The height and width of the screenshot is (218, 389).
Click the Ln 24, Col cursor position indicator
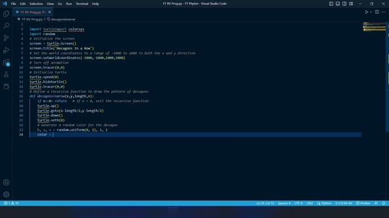(265, 203)
